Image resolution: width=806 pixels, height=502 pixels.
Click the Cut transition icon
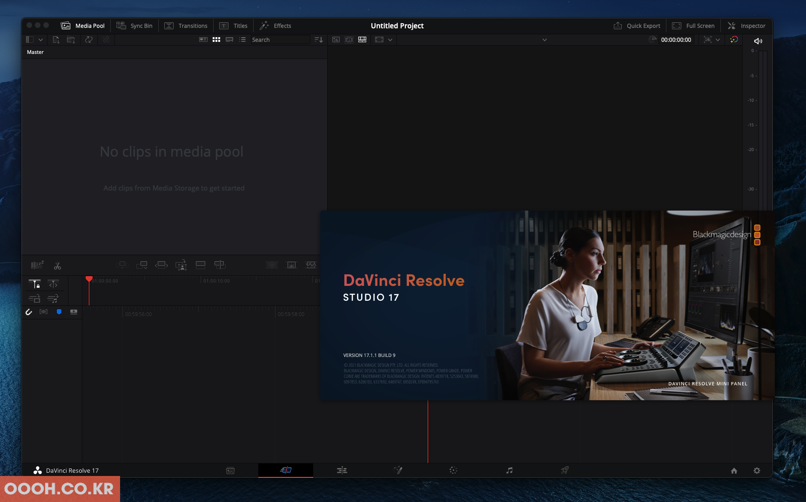(272, 265)
